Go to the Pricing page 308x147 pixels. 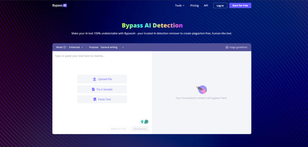point(194,5)
